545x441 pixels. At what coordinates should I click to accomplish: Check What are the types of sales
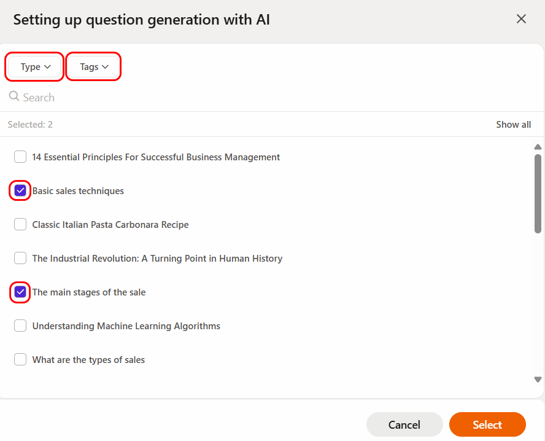(x=20, y=360)
